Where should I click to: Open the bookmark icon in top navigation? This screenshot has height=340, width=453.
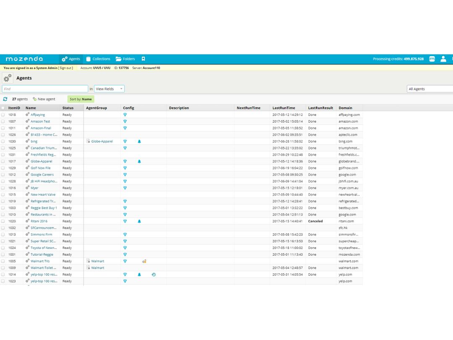pos(143,59)
